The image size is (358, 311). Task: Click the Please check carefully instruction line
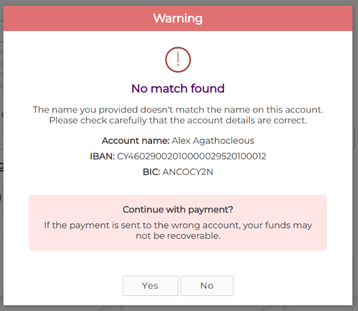178,121
